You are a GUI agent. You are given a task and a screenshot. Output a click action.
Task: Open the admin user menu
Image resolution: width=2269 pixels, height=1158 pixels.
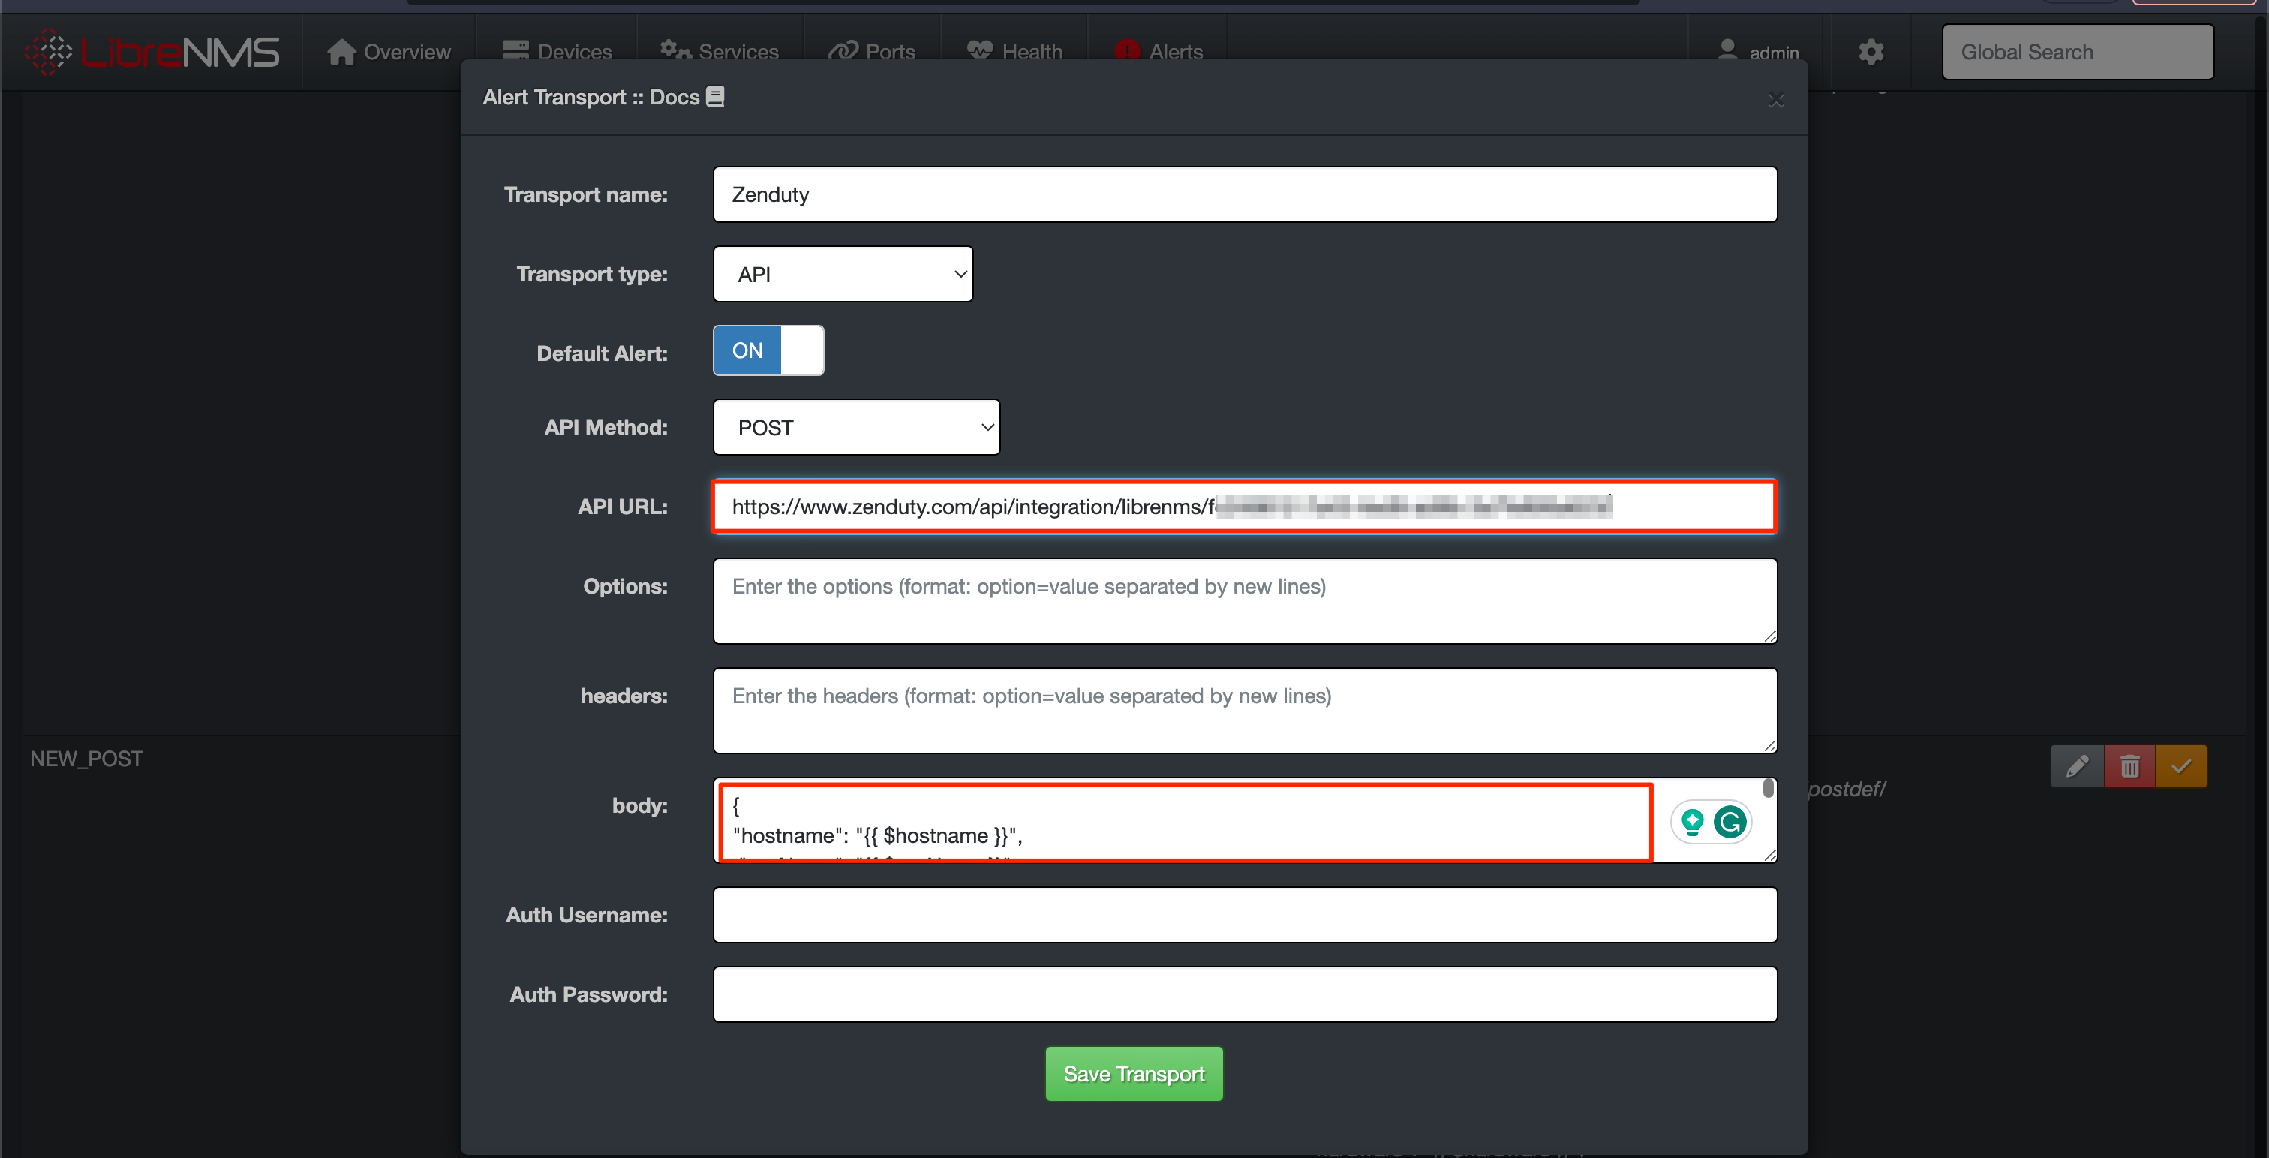pos(1758,52)
